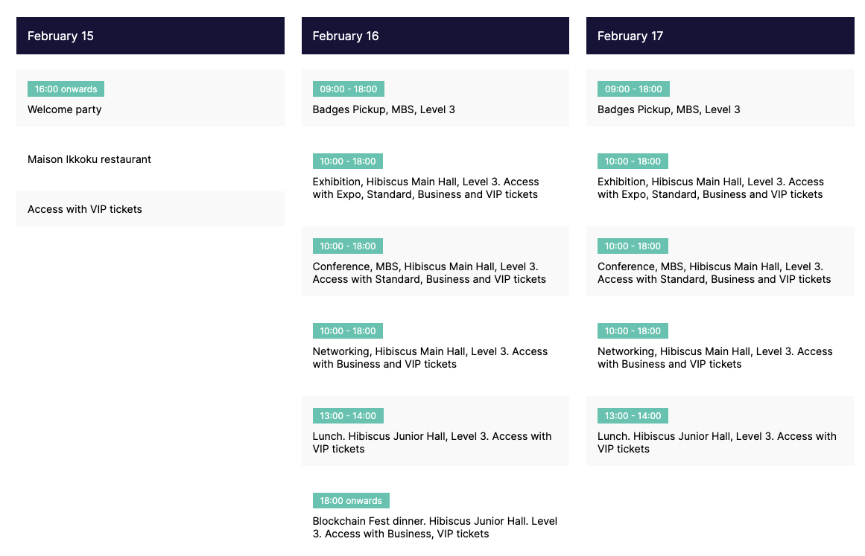This screenshot has width=865, height=556.
Task: Select the Exhibition entry under February 17
Action: [x=711, y=188]
